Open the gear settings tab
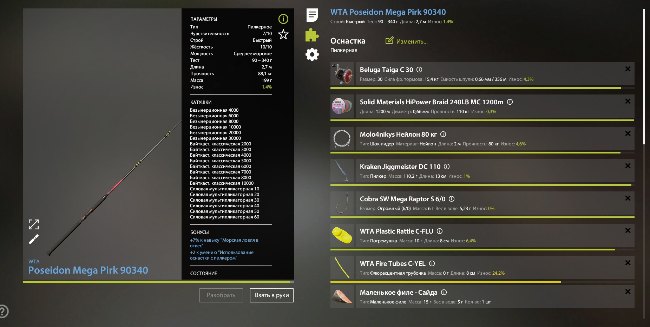Screen dimensions: 650x327 tap(312, 54)
